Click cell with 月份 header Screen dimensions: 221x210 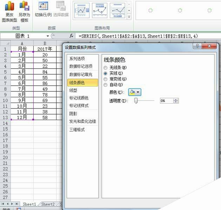tap(22, 49)
